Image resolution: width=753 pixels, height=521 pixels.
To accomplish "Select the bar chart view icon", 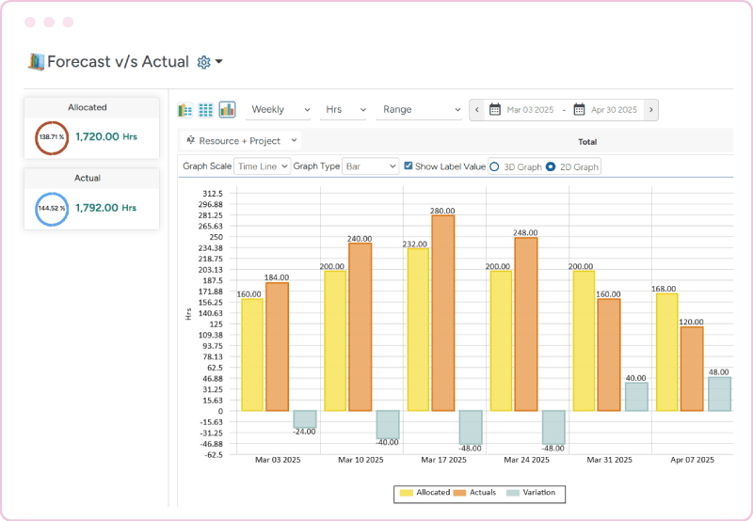I will [x=227, y=110].
